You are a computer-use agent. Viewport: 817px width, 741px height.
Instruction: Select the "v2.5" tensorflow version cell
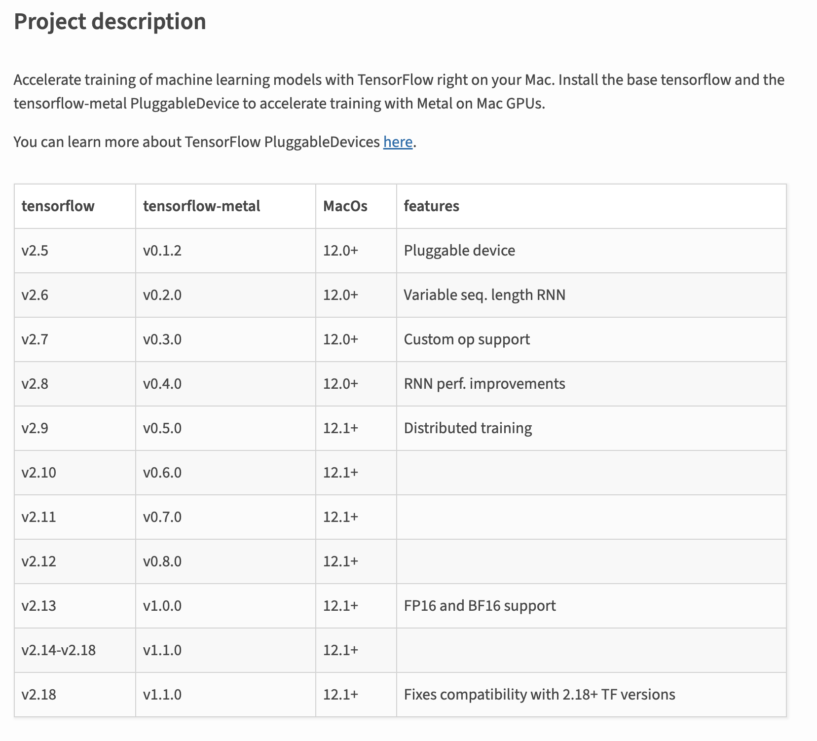(35, 251)
